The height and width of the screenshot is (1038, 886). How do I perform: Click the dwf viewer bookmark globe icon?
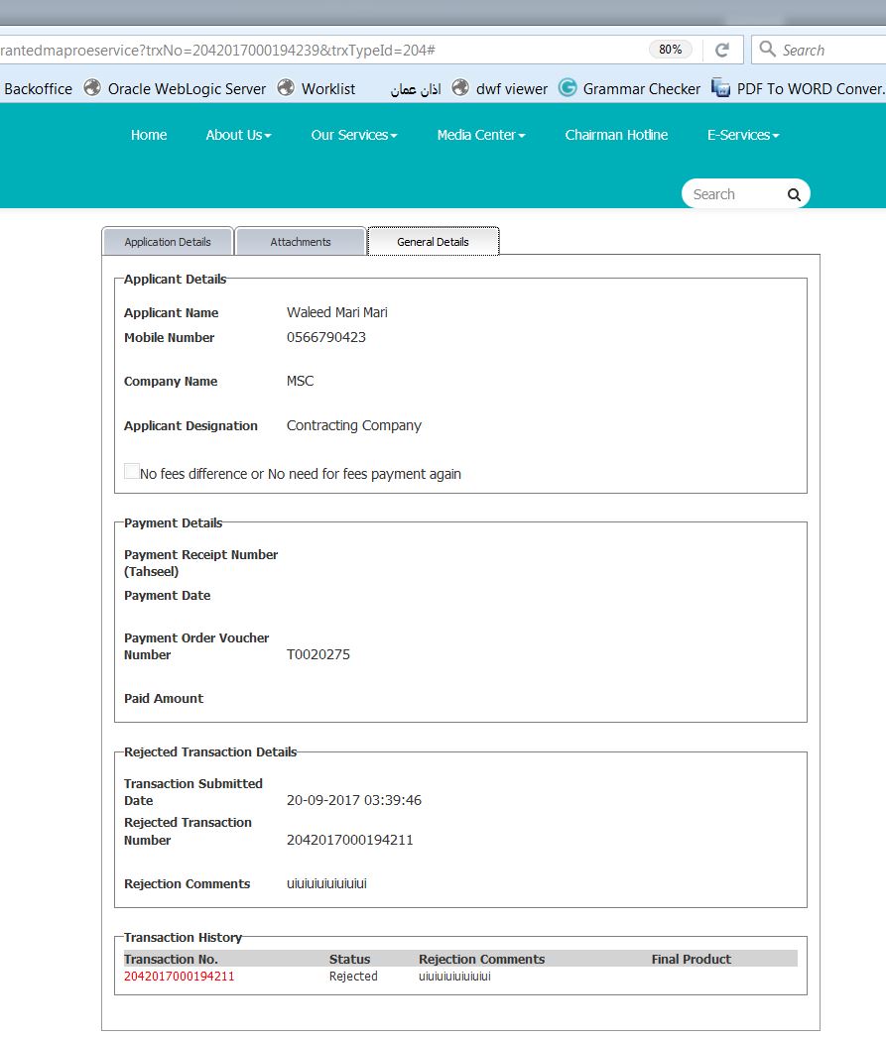point(460,88)
